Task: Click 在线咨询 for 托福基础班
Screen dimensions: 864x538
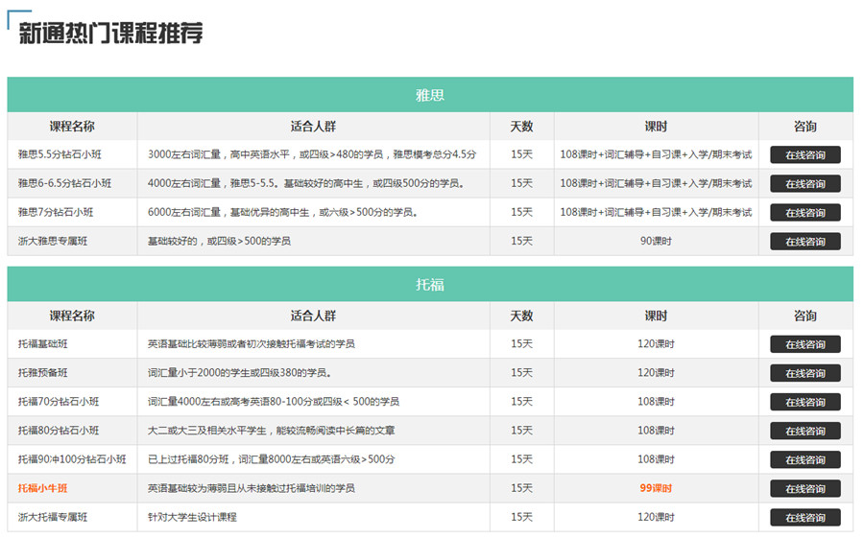Action: point(804,344)
